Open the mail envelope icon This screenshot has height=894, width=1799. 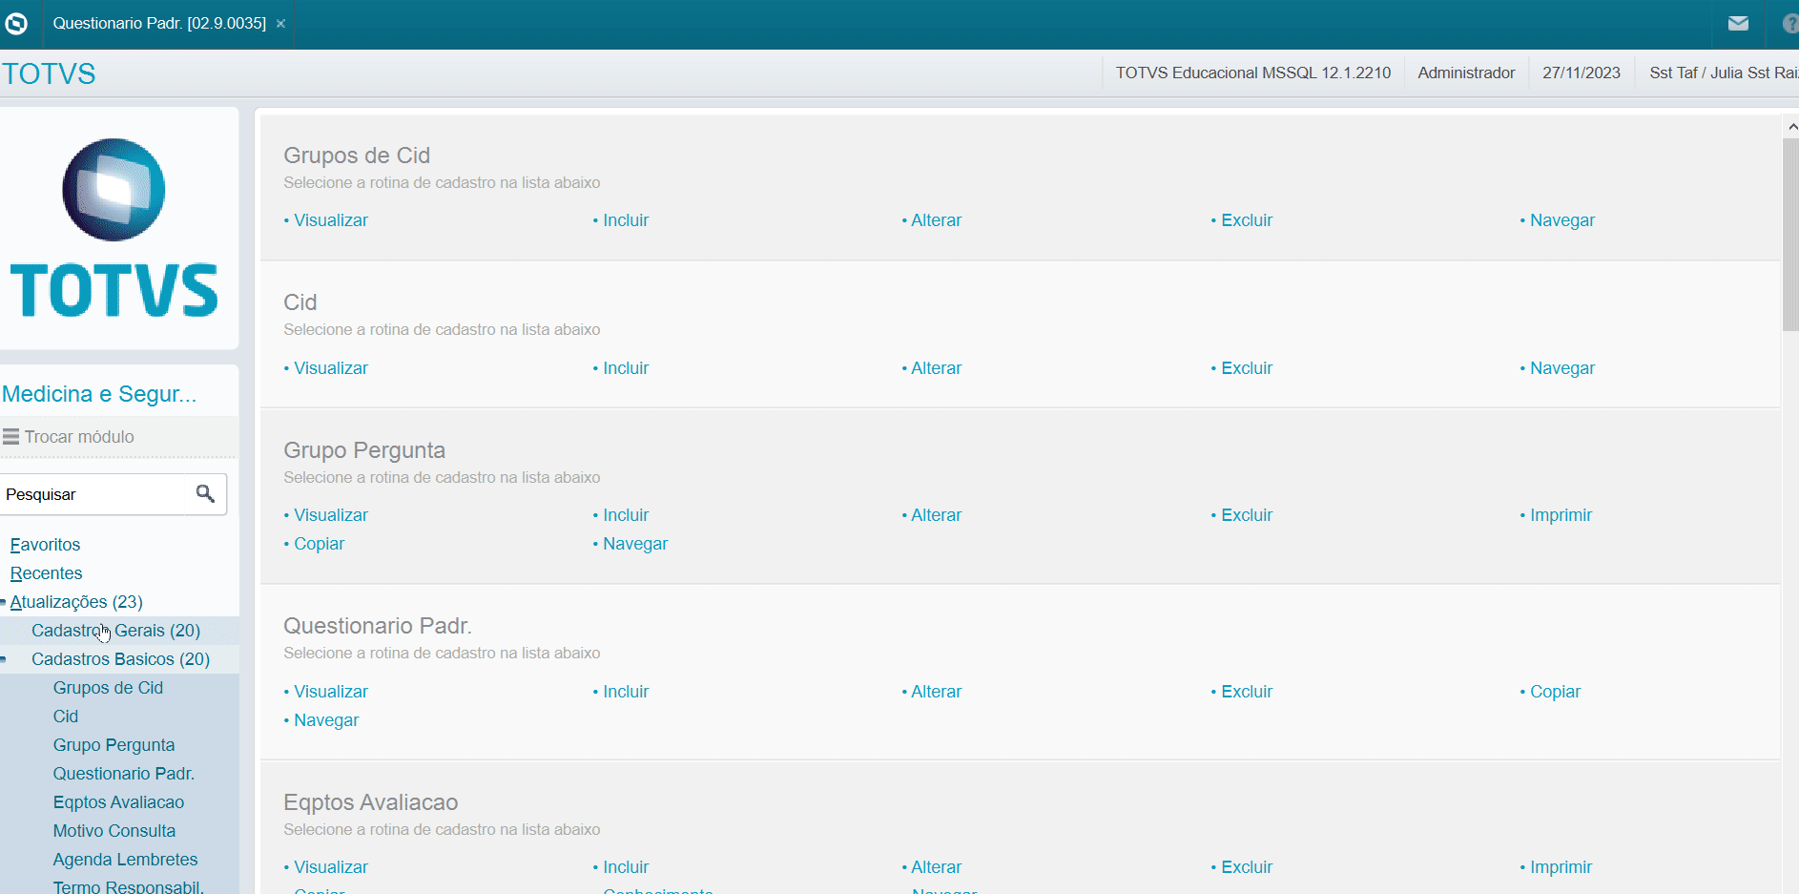[x=1738, y=23]
